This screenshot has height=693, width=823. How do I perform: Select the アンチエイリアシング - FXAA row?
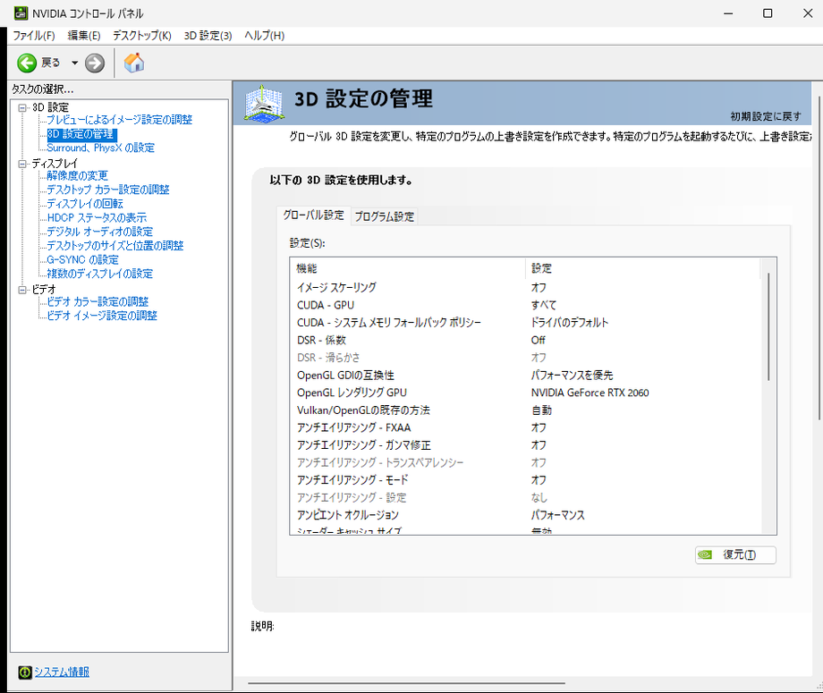525,427
